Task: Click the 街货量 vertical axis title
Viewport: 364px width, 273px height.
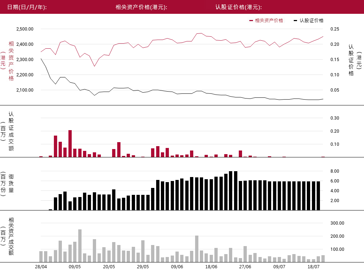Action: 11,183
